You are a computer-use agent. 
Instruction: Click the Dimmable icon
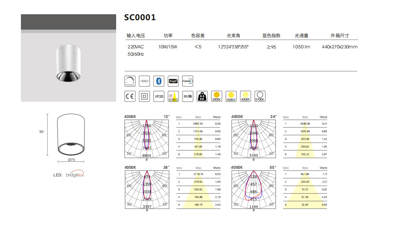tap(130, 81)
